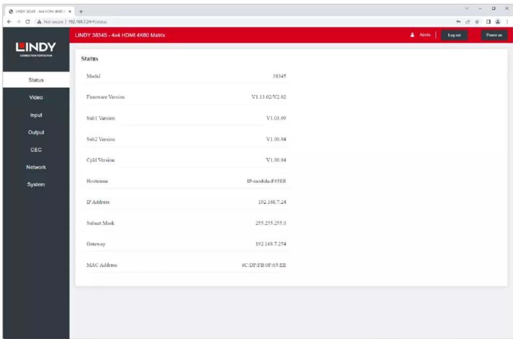The image size is (513, 339).
Task: Click the Sub2 Version value V1.00.04
Action: click(276, 139)
